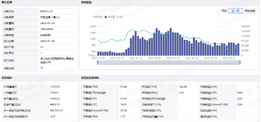Click the PE (TTM) value 52.44
The image size is (261, 122).
coord(123,87)
